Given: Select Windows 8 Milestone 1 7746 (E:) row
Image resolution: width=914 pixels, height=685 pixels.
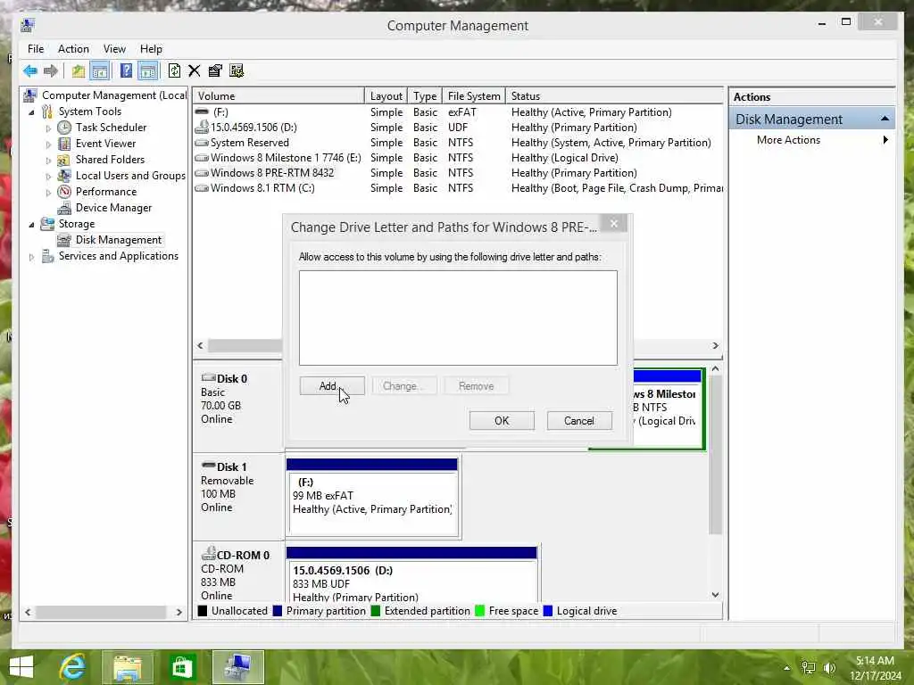Looking at the screenshot, I should (x=458, y=158).
